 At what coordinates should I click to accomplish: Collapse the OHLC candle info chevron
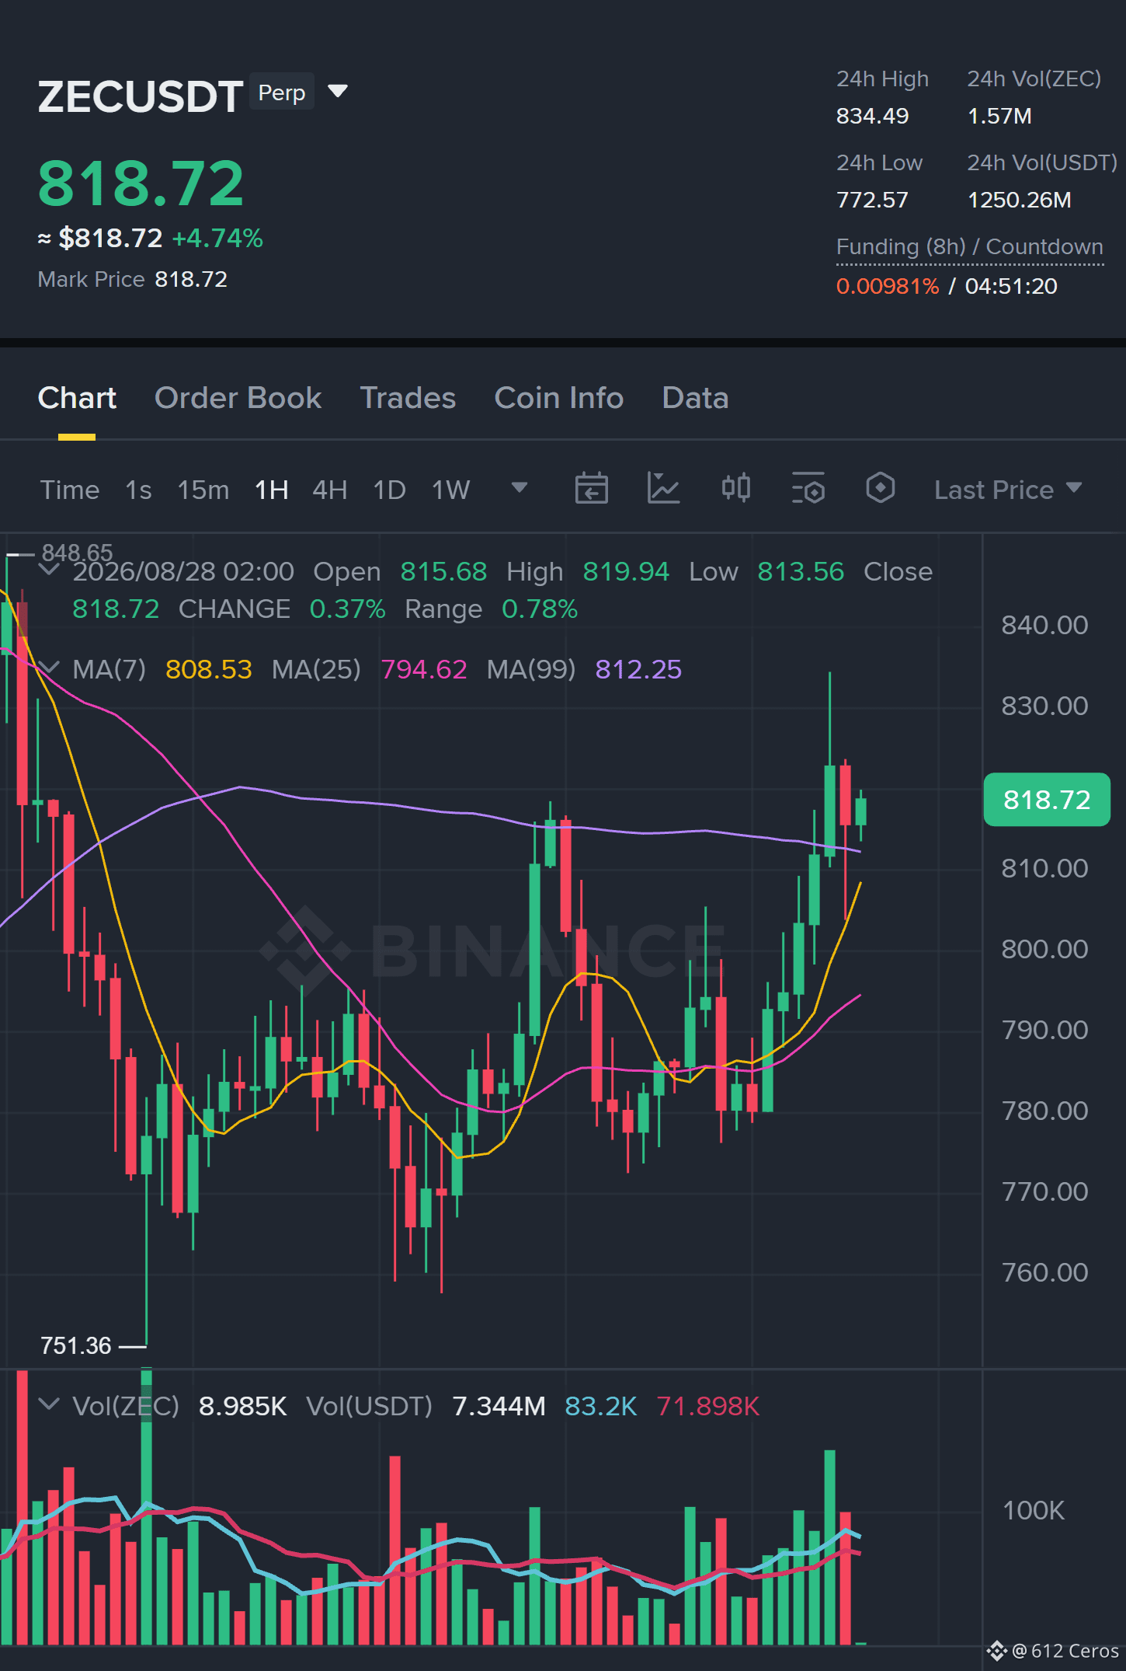[49, 570]
